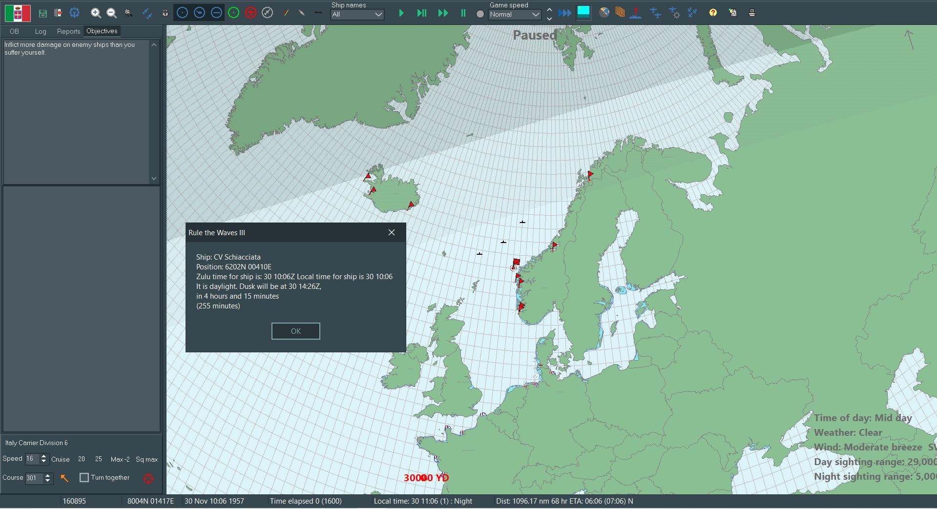The width and height of the screenshot is (937, 509).
Task: Select the Objectives tab
Action: (102, 31)
